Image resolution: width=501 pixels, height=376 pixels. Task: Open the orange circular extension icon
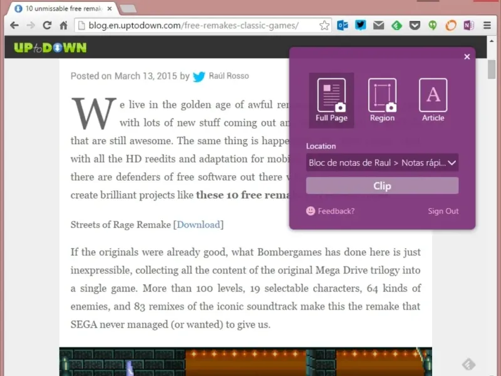pos(450,25)
